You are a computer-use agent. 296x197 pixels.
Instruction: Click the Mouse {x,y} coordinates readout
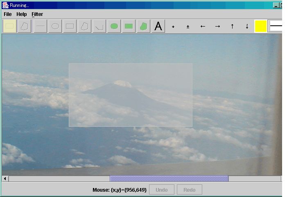point(120,190)
